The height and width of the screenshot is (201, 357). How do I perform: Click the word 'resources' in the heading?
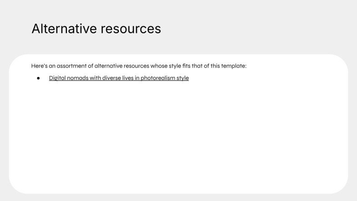point(131,30)
